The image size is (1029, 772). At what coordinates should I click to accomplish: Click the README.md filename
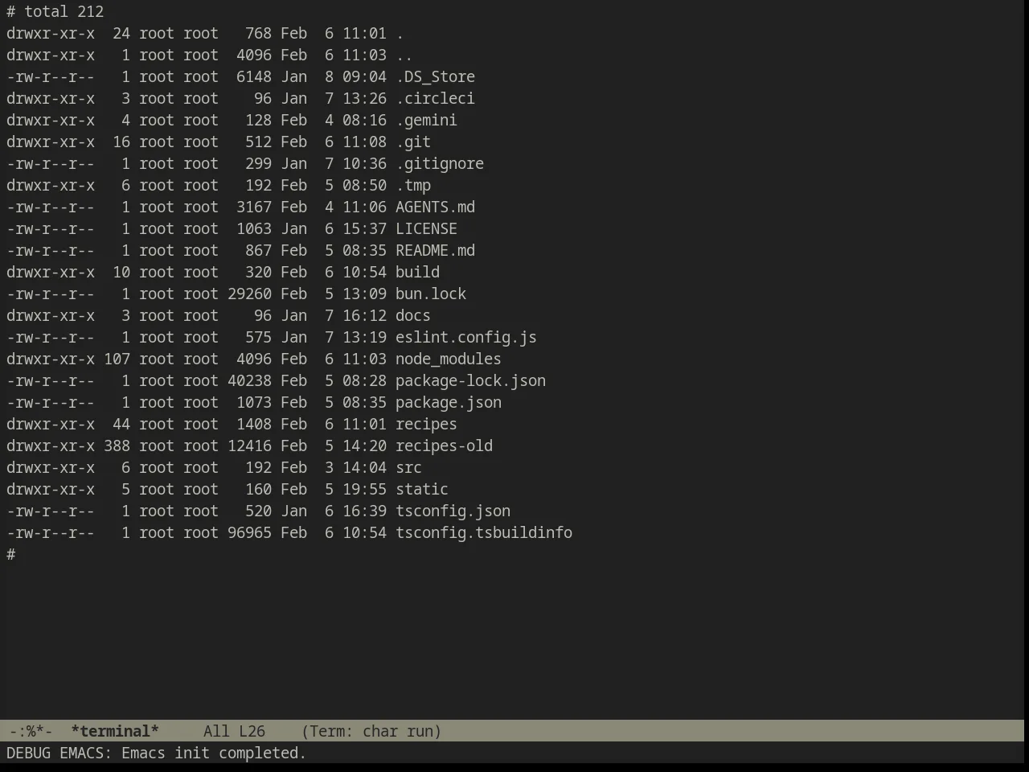pyautogui.click(x=435, y=250)
